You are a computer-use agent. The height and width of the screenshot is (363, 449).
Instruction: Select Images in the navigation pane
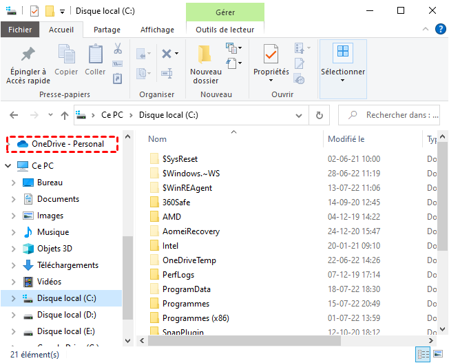(x=50, y=216)
